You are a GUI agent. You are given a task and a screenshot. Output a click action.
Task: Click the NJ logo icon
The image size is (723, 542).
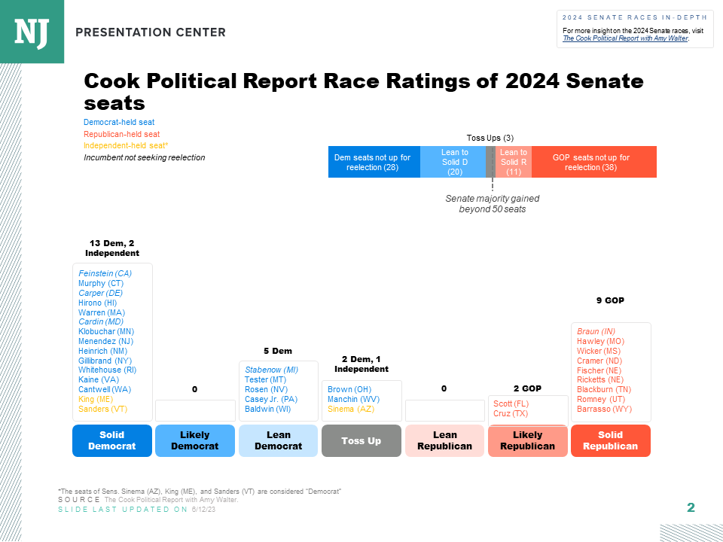32,32
